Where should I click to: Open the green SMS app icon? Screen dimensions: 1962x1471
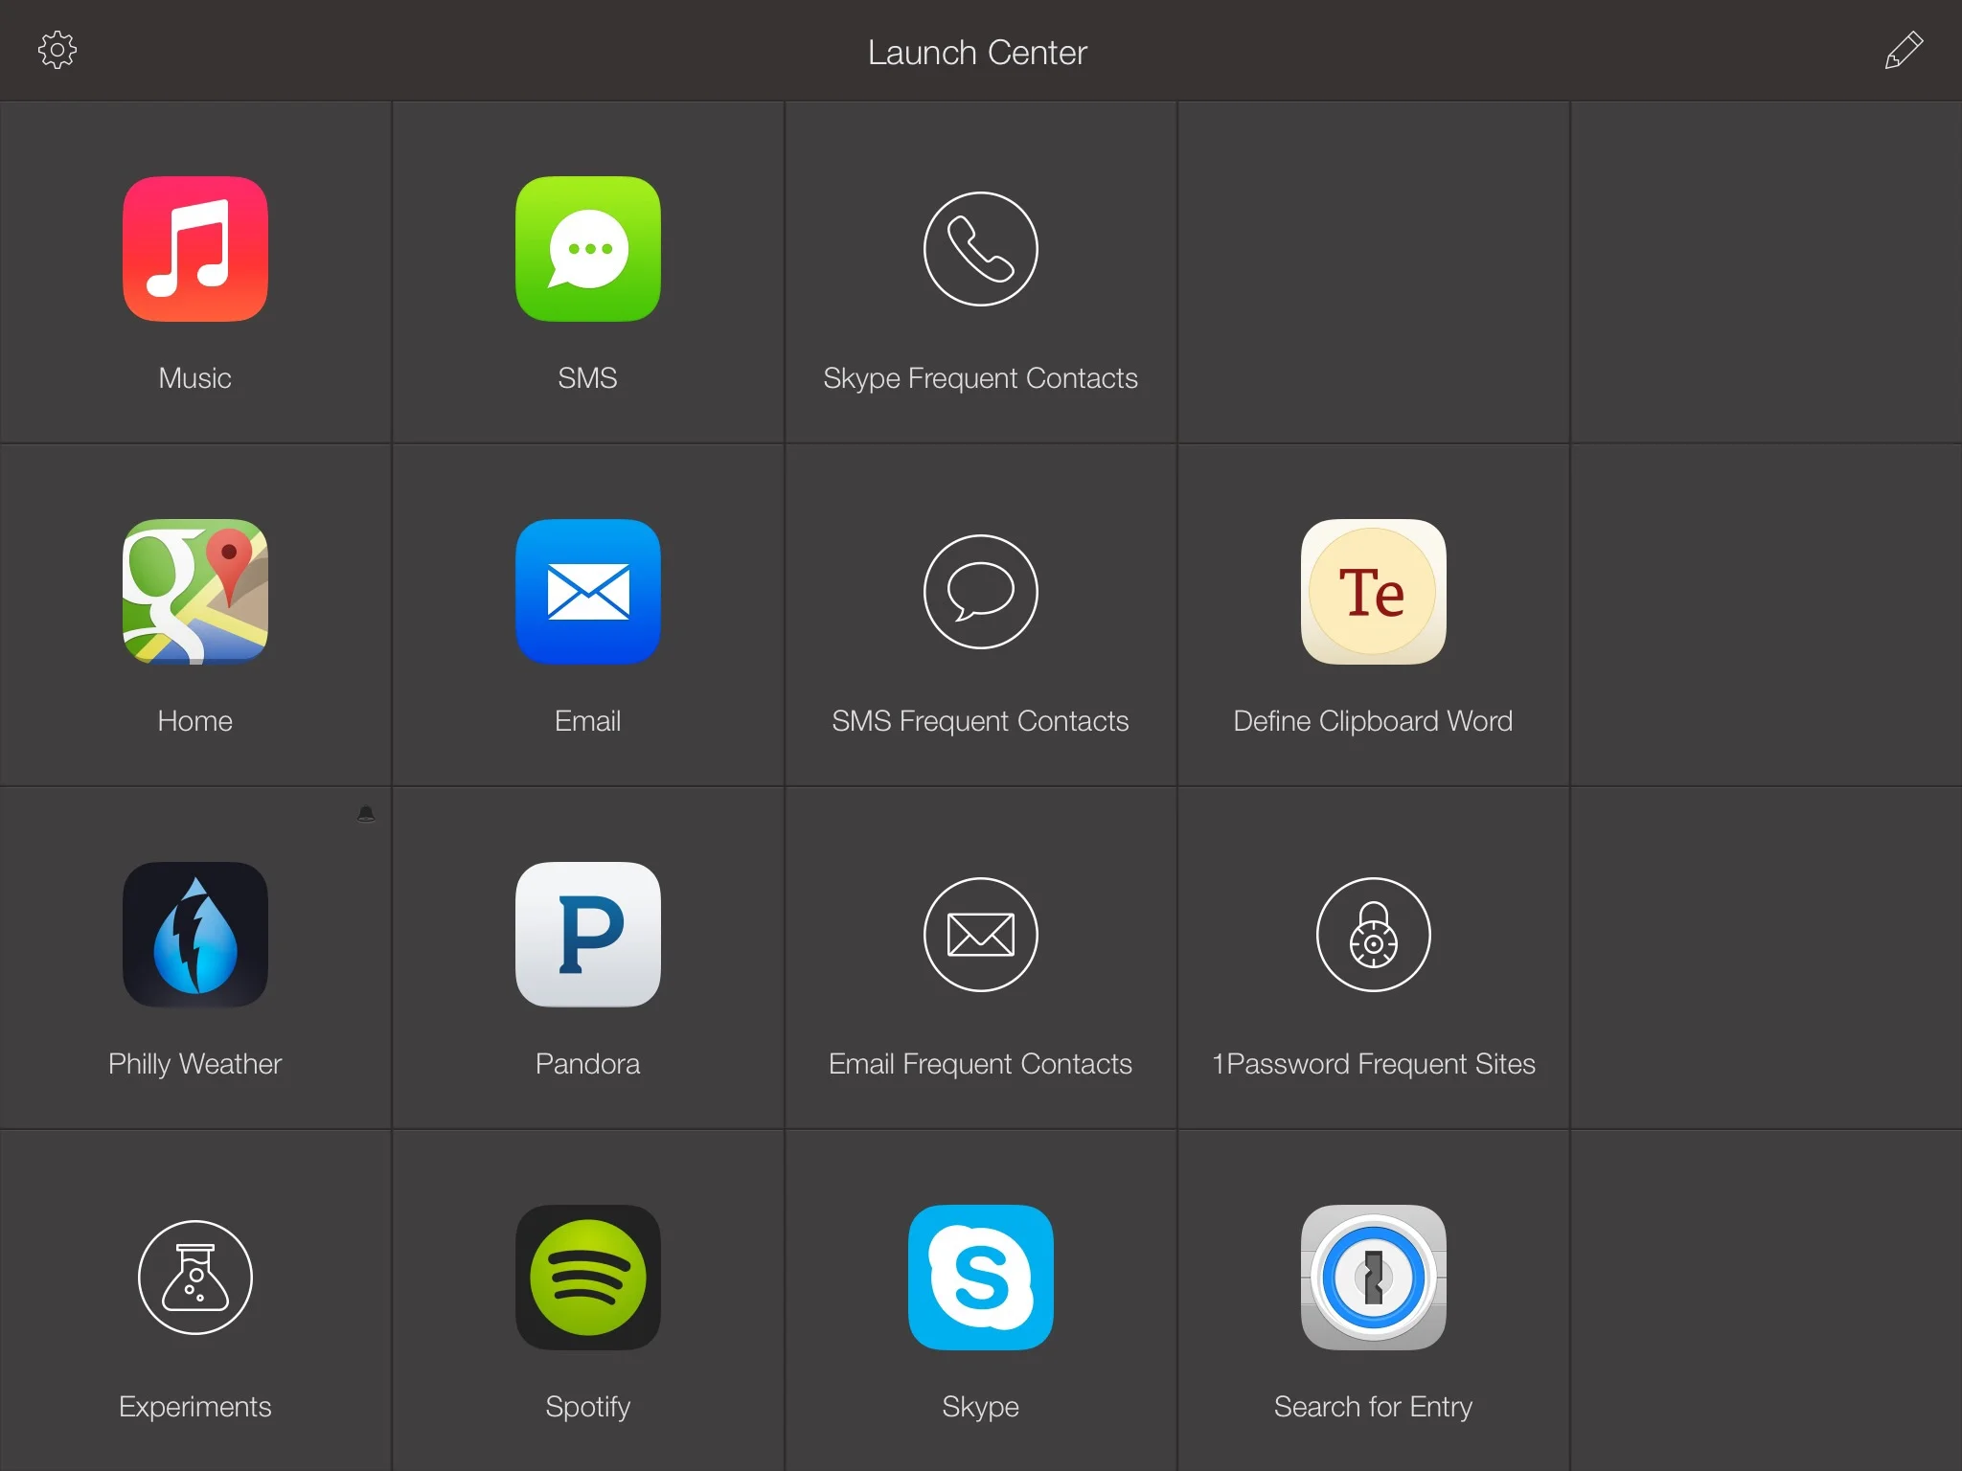pos(588,249)
